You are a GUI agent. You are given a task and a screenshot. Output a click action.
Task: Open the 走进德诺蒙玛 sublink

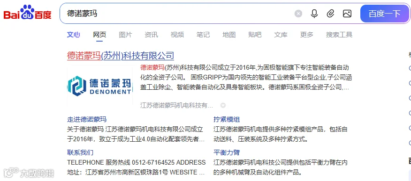coord(87,120)
